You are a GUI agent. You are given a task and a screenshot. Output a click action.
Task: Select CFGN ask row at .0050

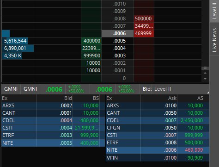coord(158,128)
